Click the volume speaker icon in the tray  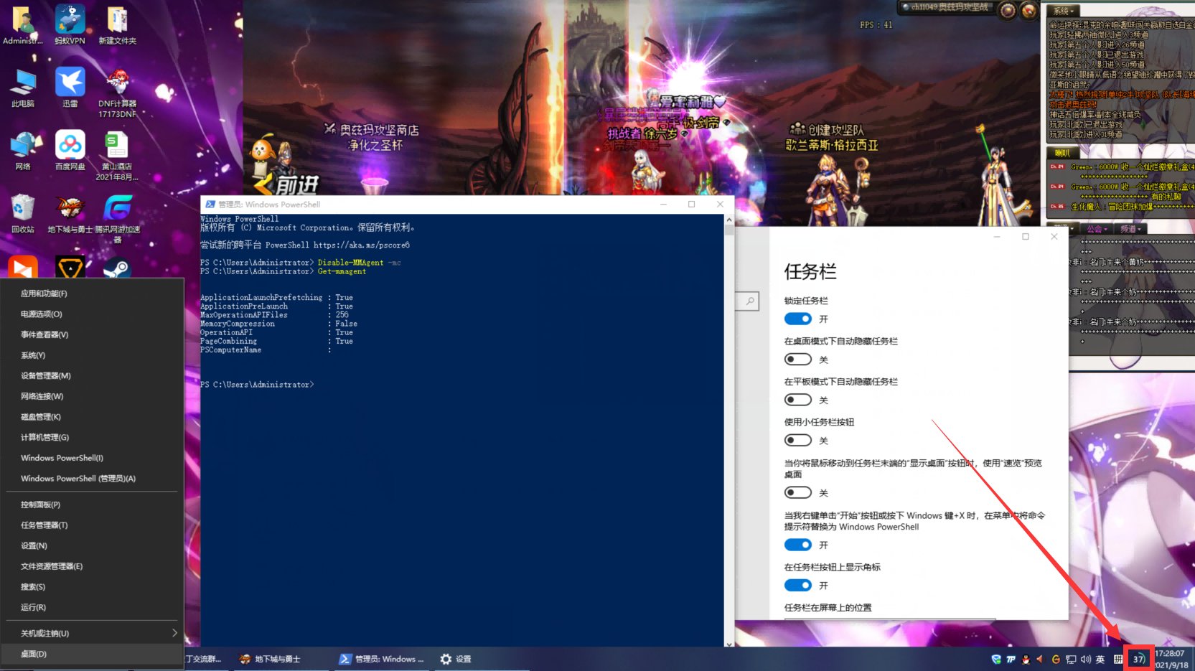pyautogui.click(x=1086, y=659)
